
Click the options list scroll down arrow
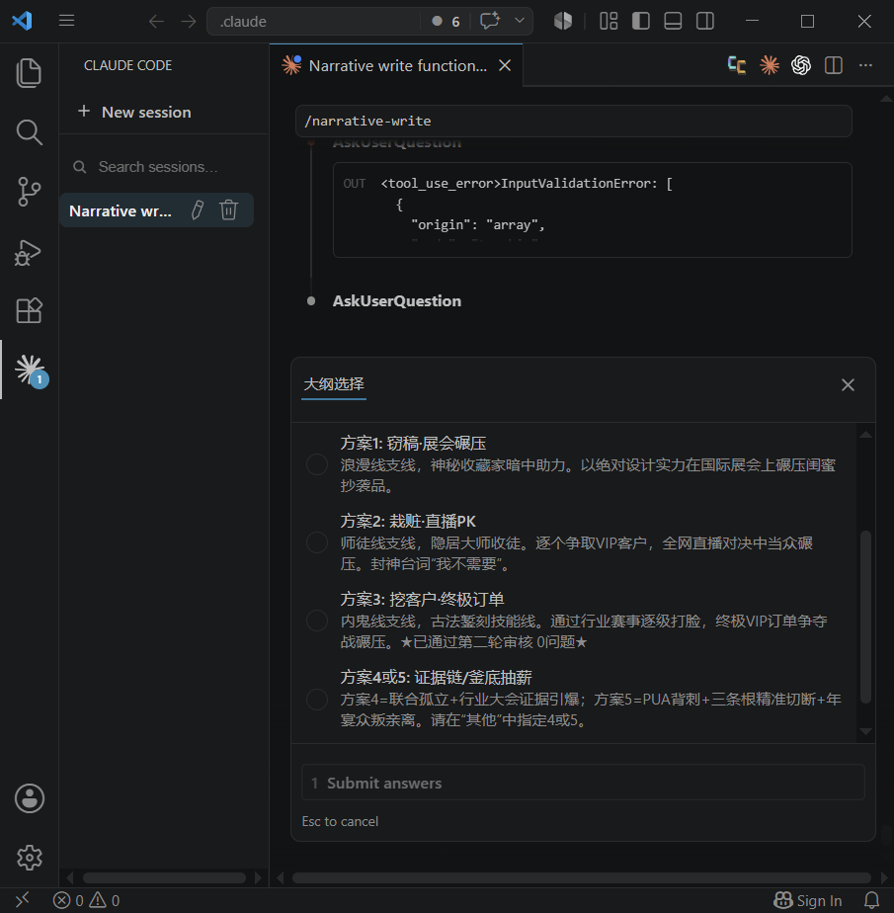tap(865, 731)
